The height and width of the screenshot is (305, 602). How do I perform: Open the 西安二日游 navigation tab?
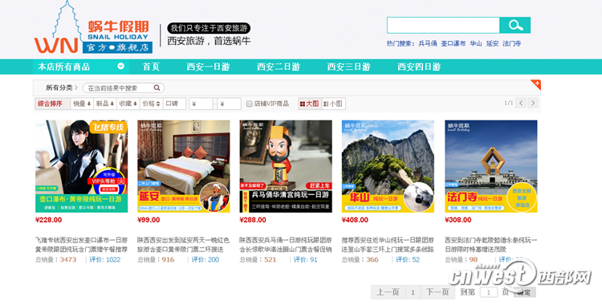point(279,67)
